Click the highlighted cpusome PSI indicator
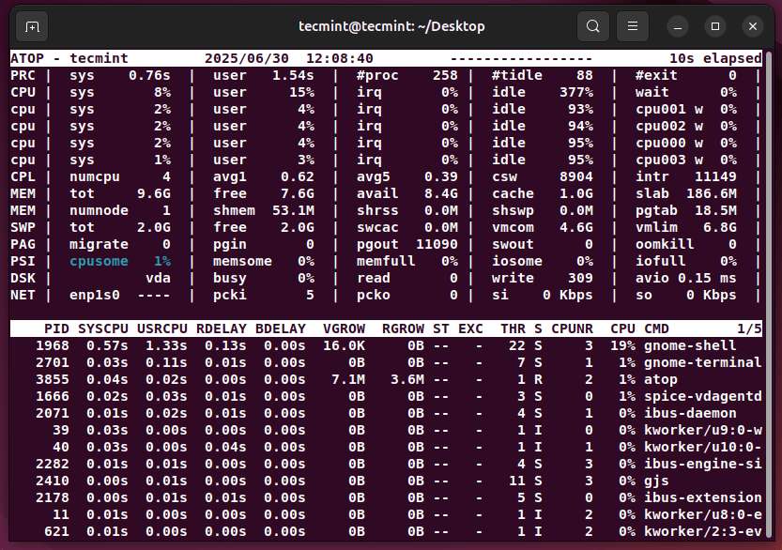 [98, 261]
